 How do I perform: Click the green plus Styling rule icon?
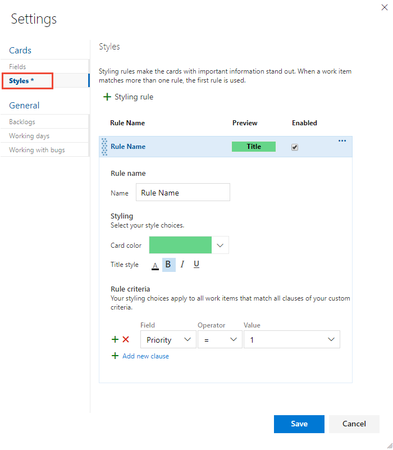click(107, 97)
